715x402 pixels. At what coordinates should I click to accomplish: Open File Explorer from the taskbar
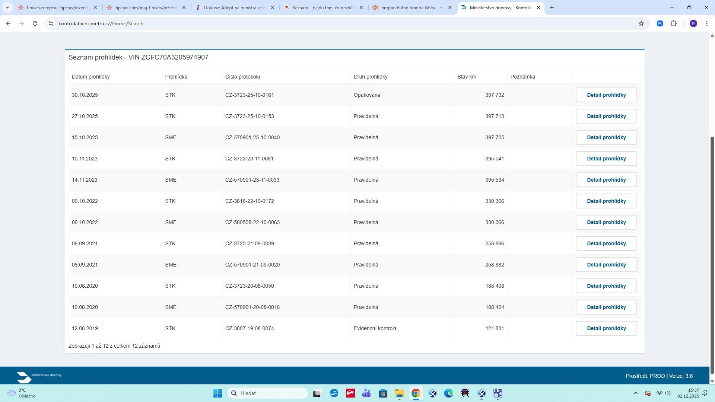(399, 393)
